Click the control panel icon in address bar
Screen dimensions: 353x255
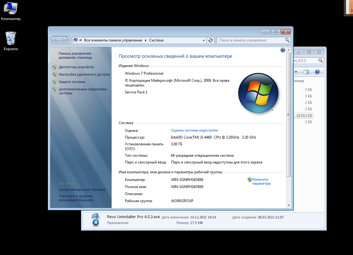[x=75, y=40]
